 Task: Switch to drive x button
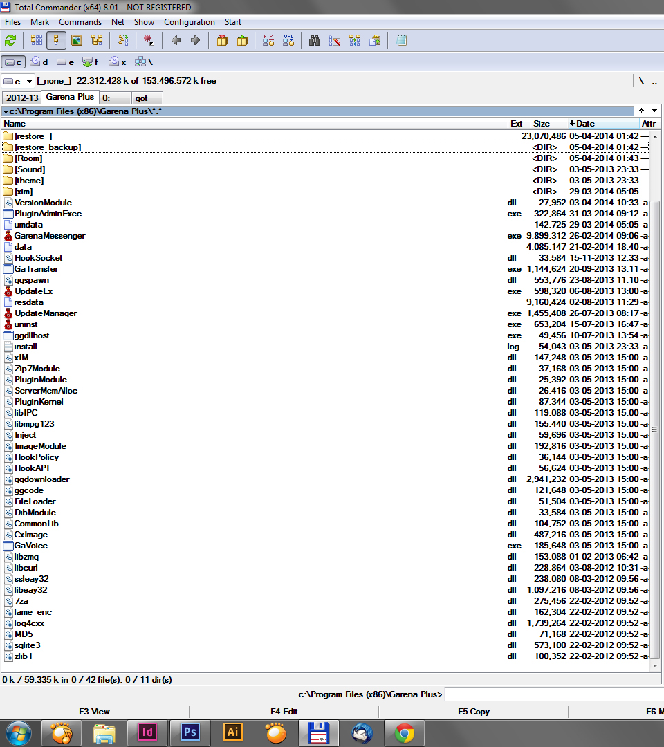point(117,62)
